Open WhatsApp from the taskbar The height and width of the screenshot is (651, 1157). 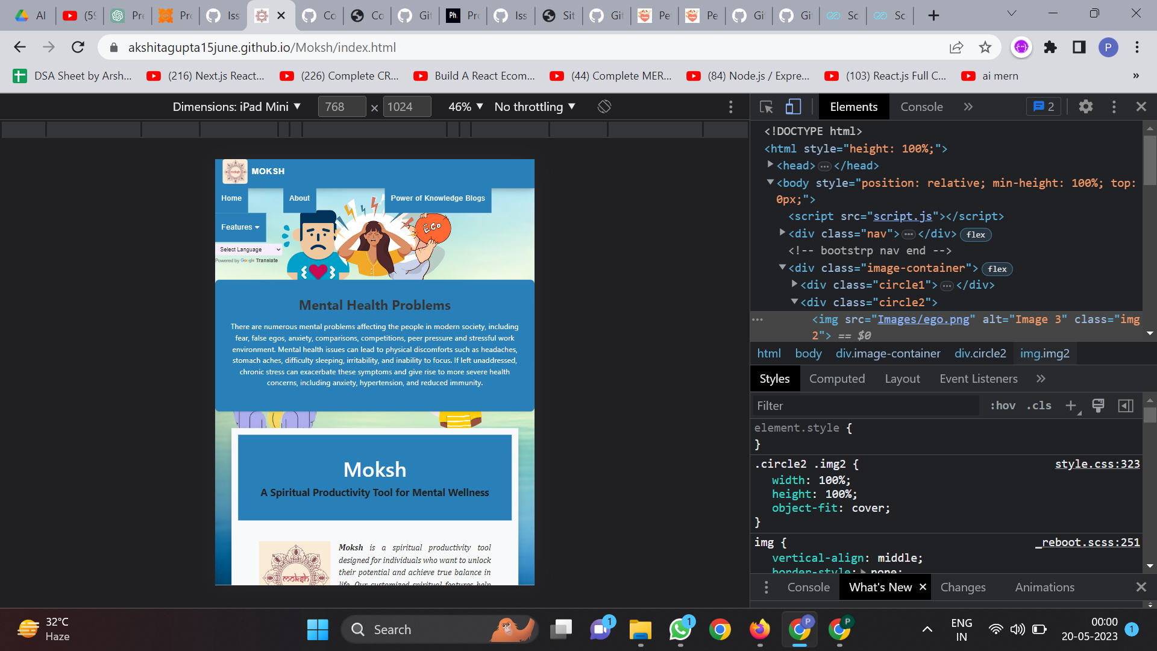coord(680,629)
